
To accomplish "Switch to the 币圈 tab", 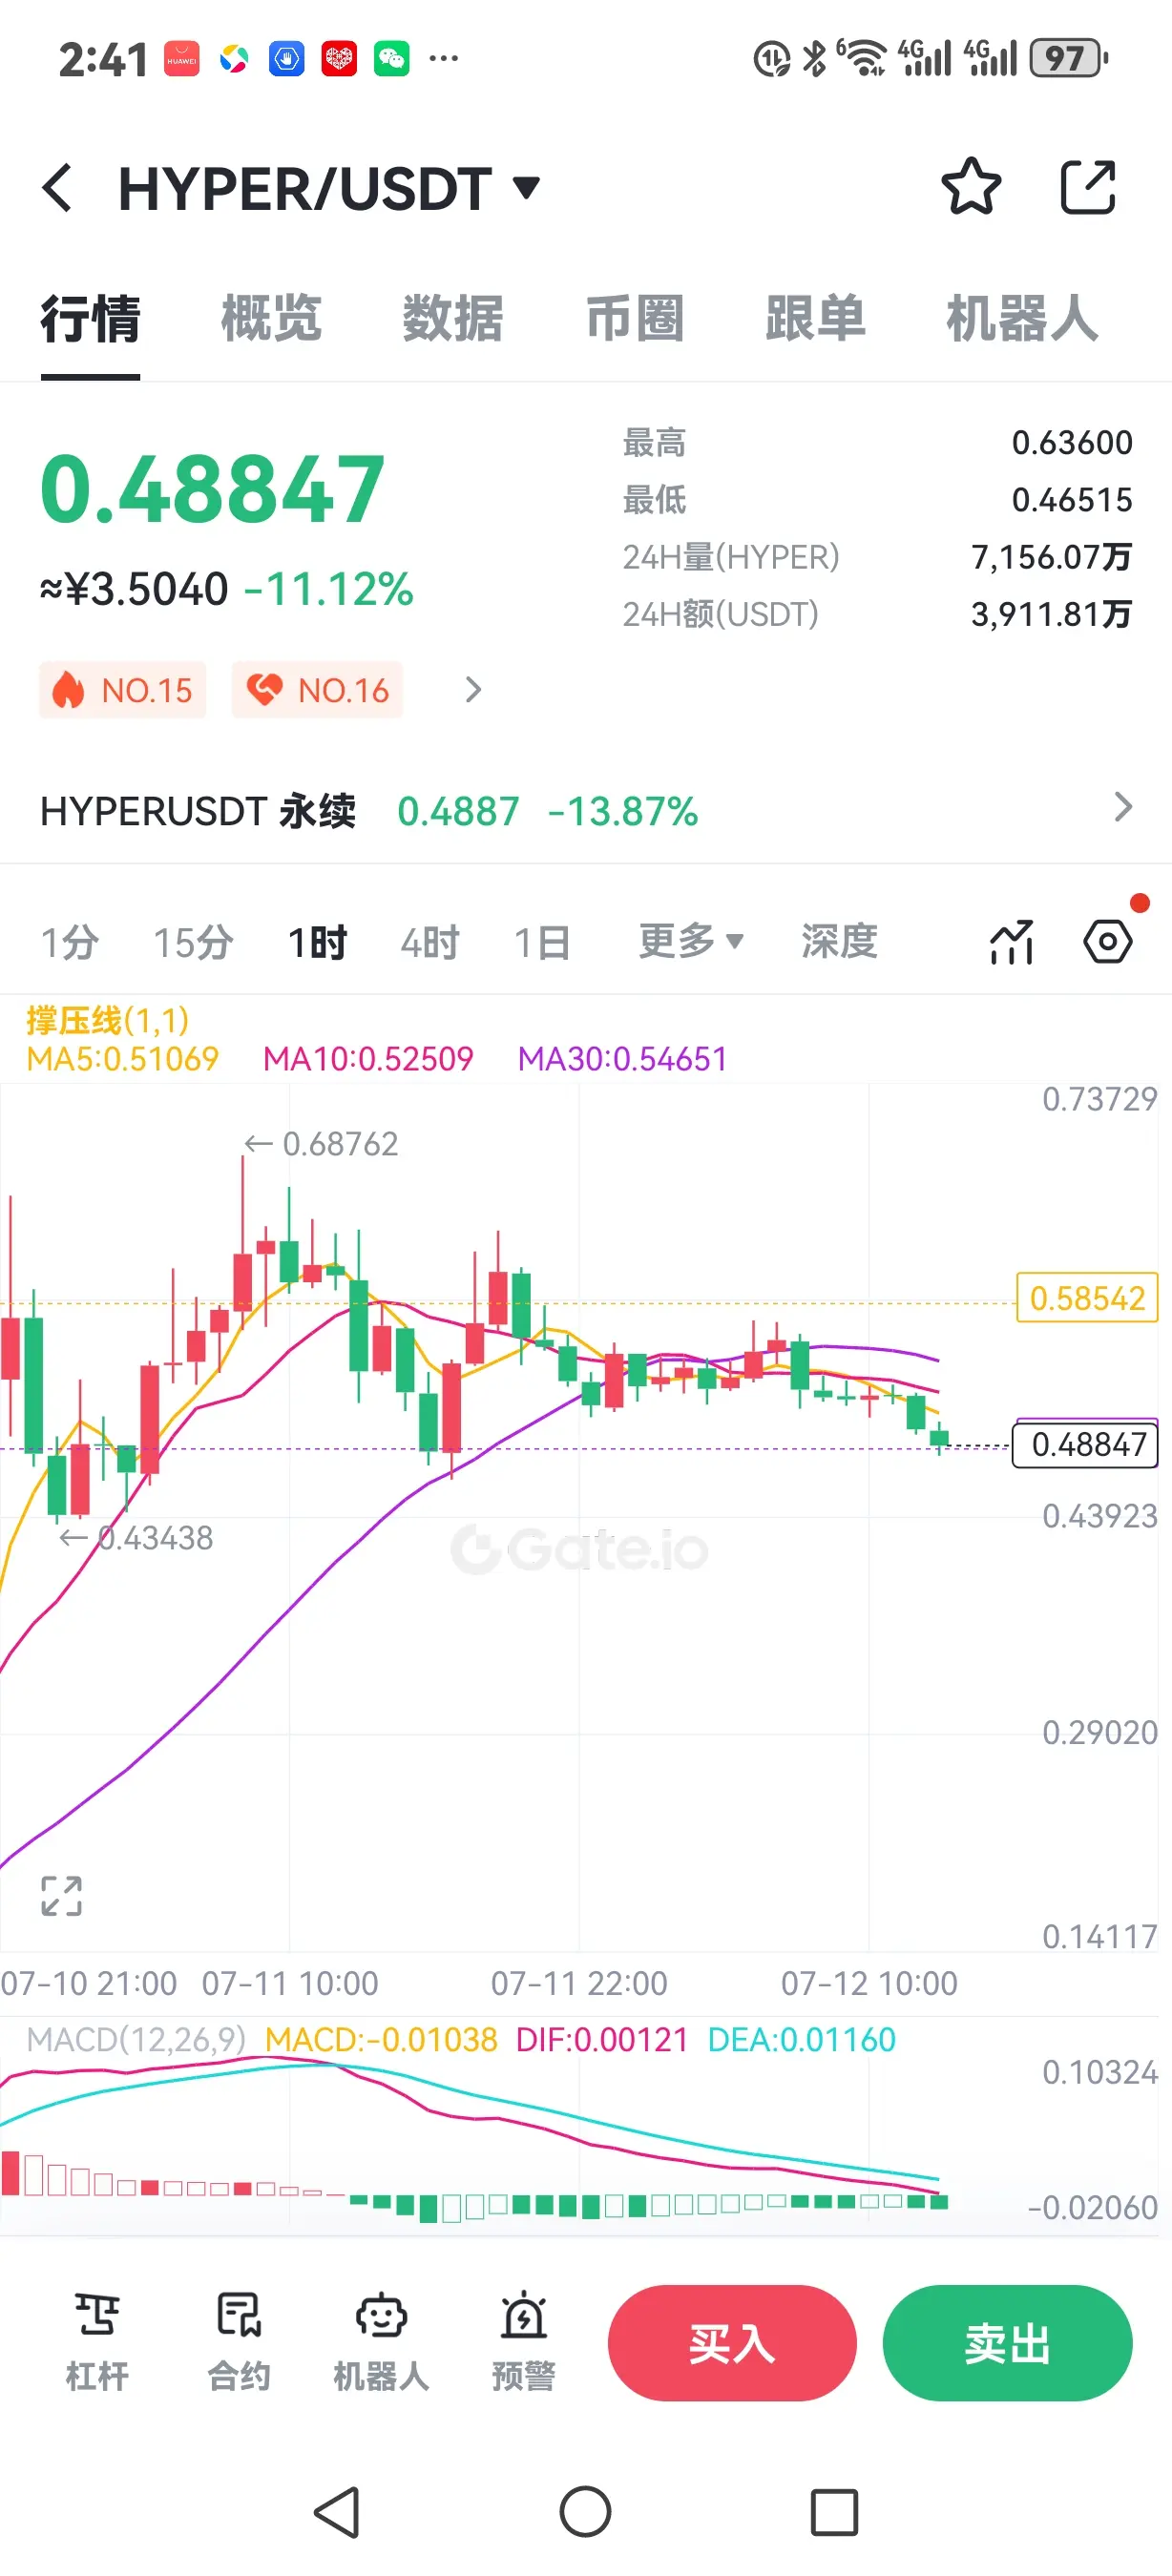I will 634,319.
